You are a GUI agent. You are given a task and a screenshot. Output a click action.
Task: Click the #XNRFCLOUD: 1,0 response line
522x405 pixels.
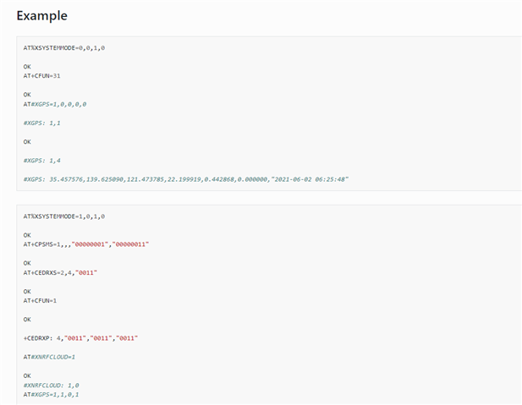[51, 386]
